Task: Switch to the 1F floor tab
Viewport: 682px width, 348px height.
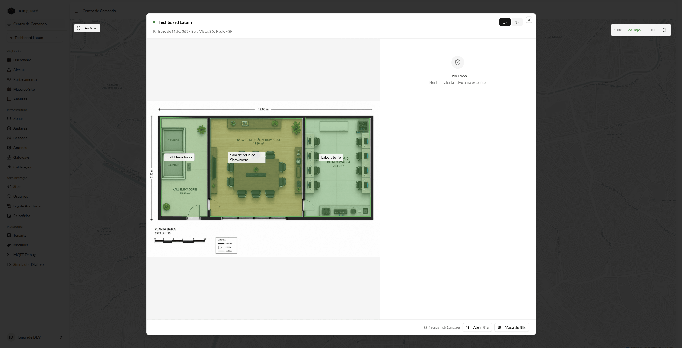Action: coord(517,22)
